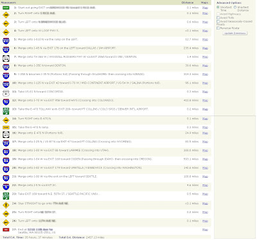Click the I-5 shield icon at step 22
This screenshot has width=257, height=240.
6,187
